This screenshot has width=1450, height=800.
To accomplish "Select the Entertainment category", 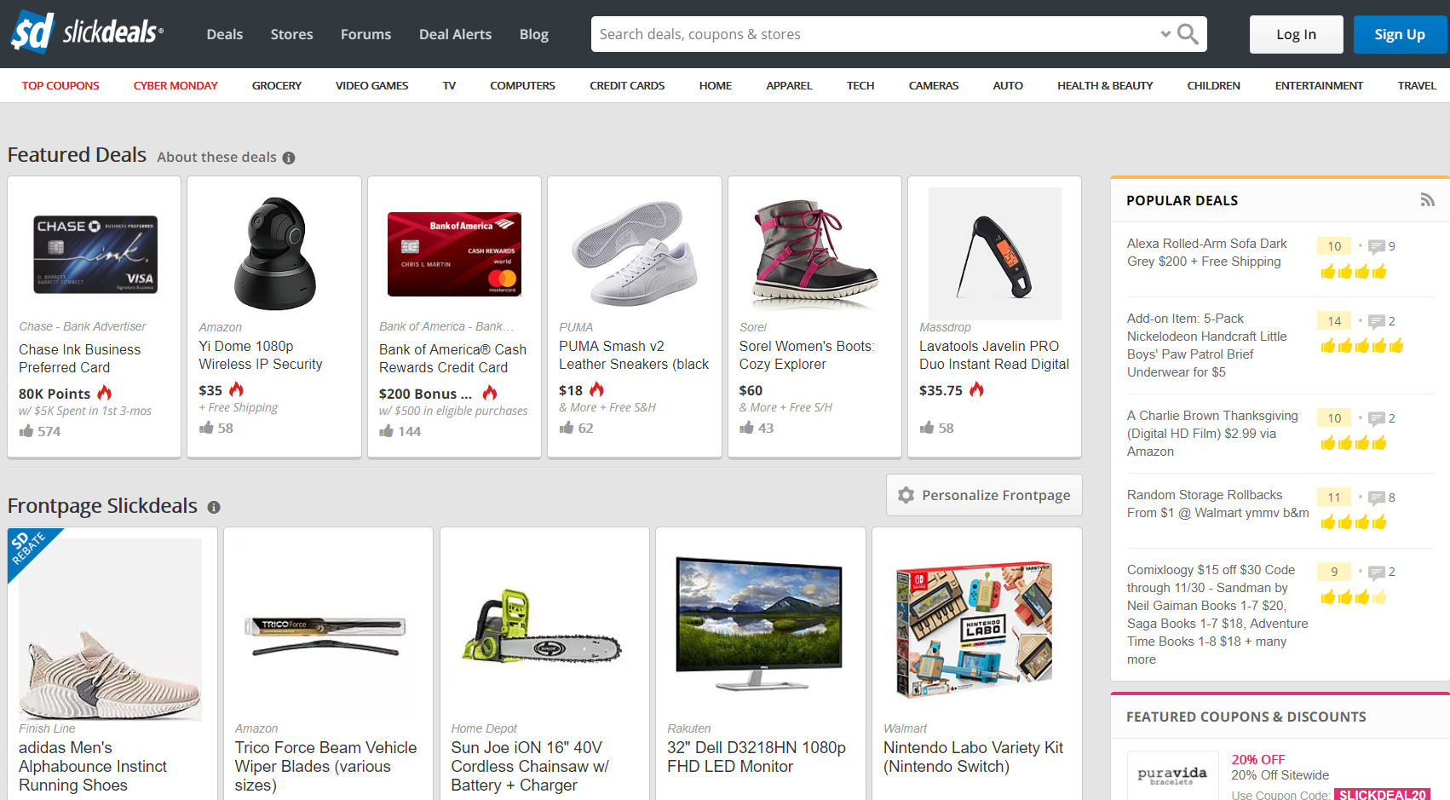I will coord(1319,85).
